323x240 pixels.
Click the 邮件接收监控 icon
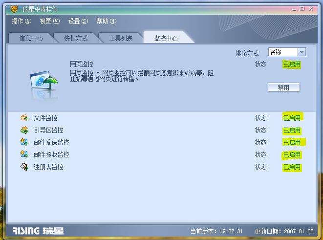point(24,154)
